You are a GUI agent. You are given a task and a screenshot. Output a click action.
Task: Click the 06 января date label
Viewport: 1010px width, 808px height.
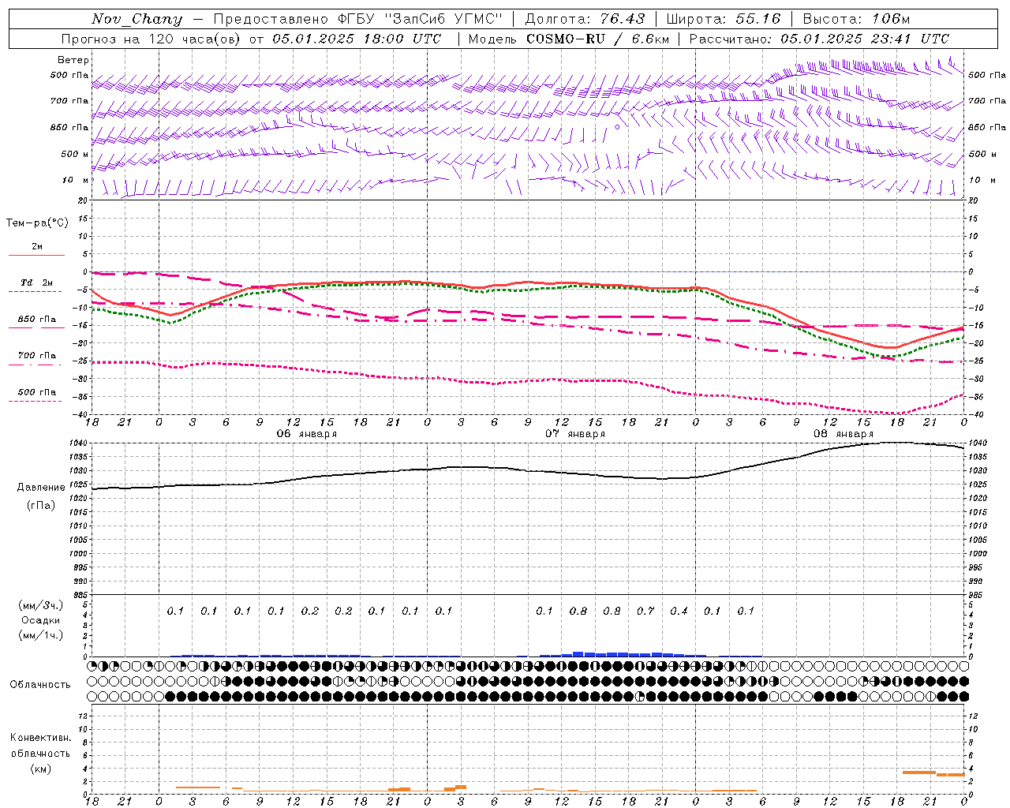click(307, 434)
